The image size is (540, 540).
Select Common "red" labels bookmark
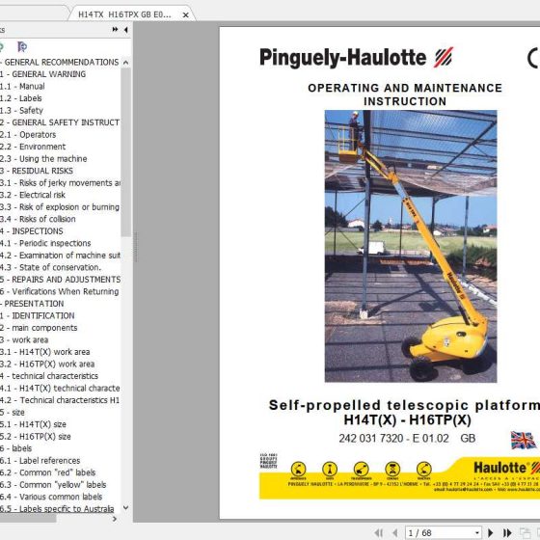tap(47, 472)
